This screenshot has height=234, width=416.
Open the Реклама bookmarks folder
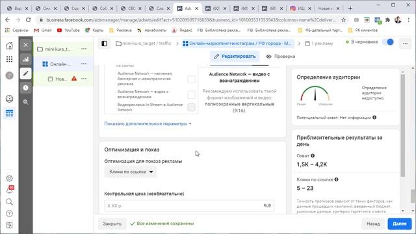pos(121,31)
